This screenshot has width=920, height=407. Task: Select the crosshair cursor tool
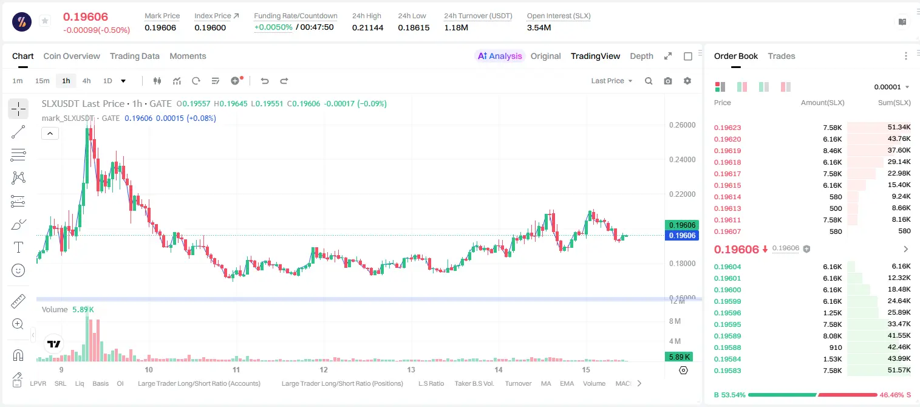18,109
